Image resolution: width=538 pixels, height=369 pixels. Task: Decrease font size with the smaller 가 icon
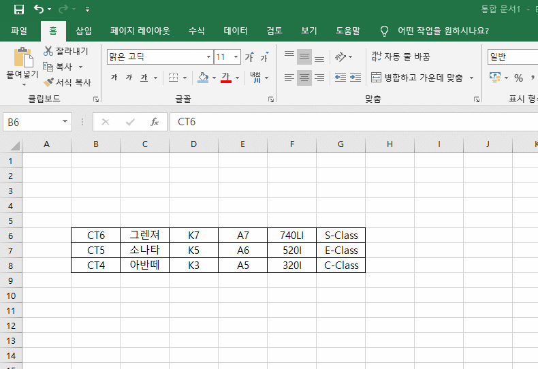(264, 57)
